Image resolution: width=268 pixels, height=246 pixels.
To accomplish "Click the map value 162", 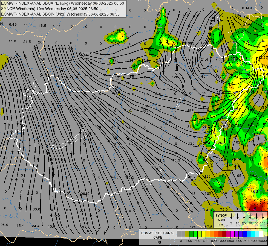I will [x=237, y=142].
